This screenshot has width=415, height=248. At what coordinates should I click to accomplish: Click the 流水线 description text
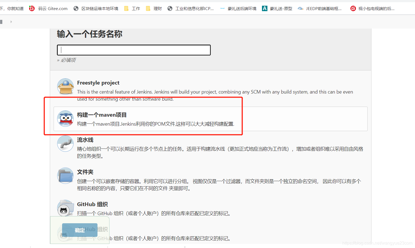pos(220,153)
